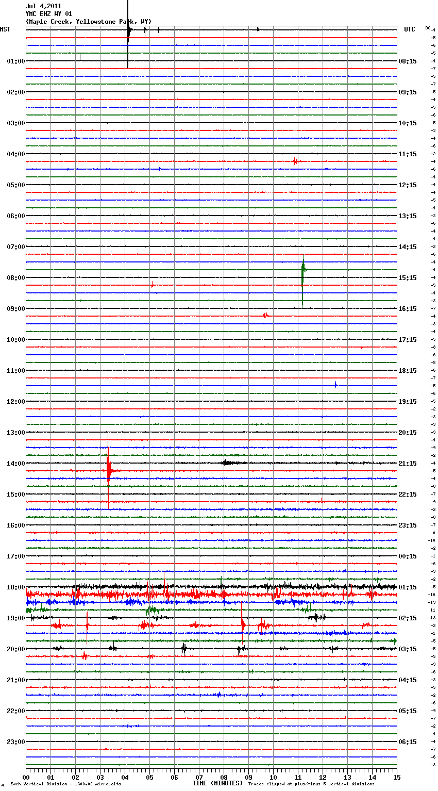The image size is (438, 791).
Task: Click the 01:15 UTC row label
Action: coord(408,587)
